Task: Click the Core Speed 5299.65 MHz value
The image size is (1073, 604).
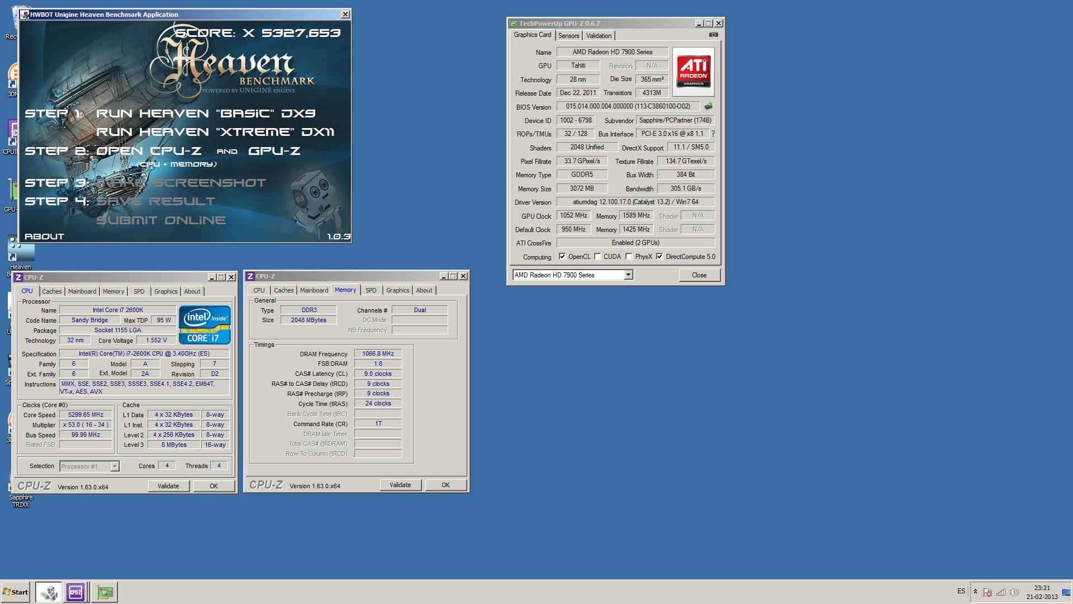Action: [86, 415]
